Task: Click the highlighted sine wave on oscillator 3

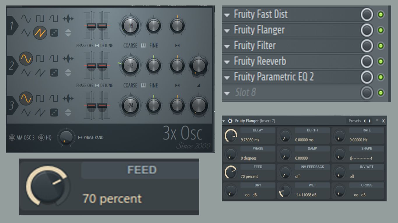Action: (x=26, y=99)
